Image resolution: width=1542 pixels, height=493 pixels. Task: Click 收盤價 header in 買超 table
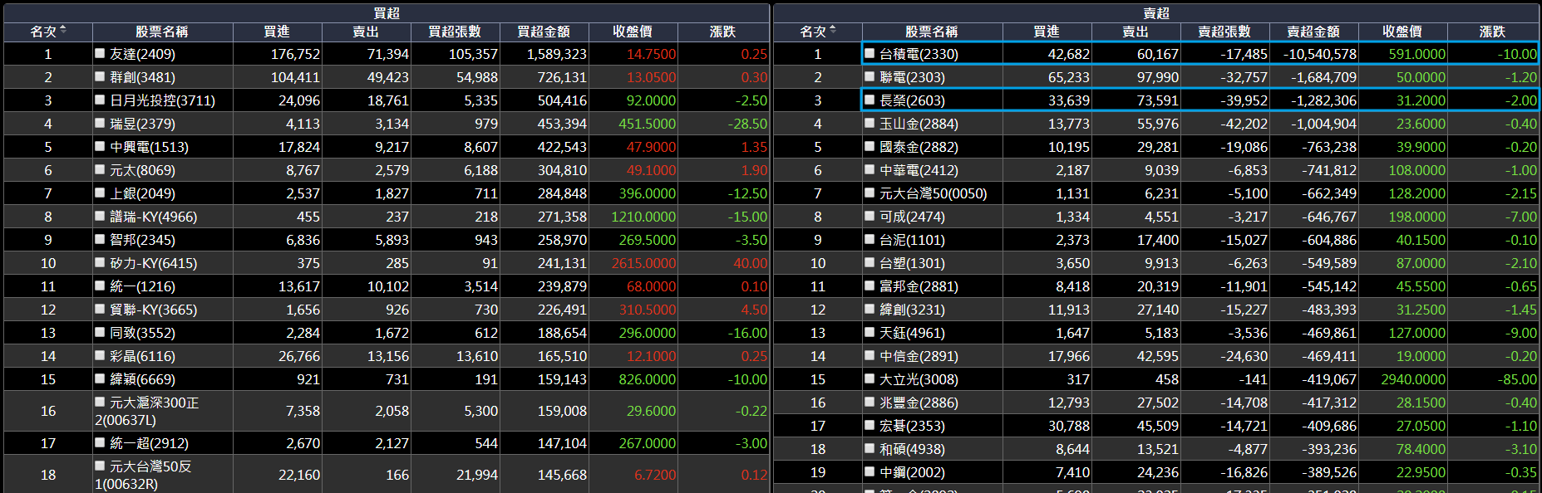pos(633,32)
